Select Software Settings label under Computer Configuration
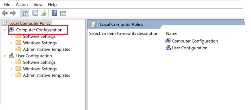Screen dimensions: 251x110 click(39, 36)
